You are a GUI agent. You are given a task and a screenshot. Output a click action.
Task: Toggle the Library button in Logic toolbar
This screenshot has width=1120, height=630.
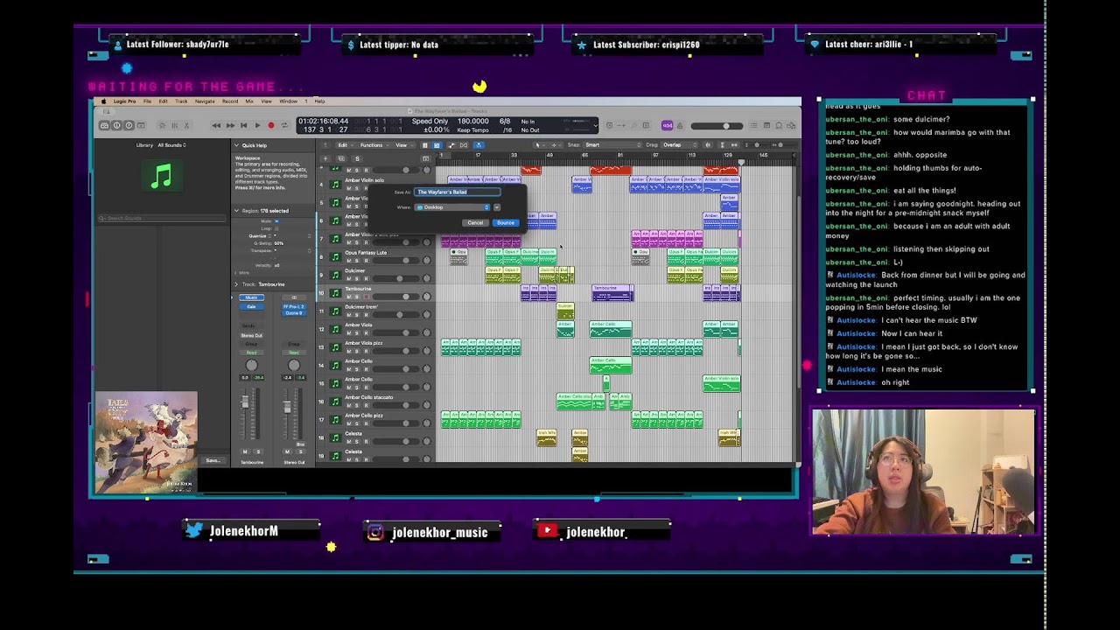pos(105,125)
